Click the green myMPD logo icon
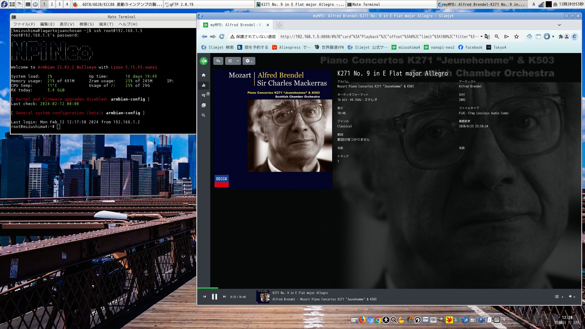 coord(204,61)
